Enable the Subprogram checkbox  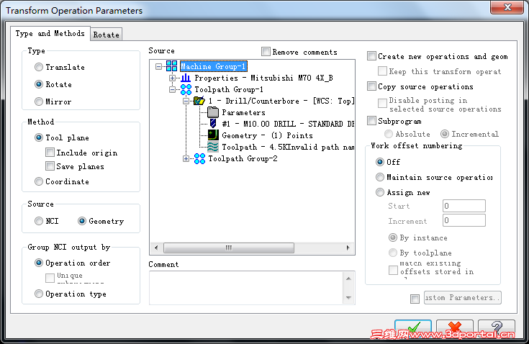point(371,120)
